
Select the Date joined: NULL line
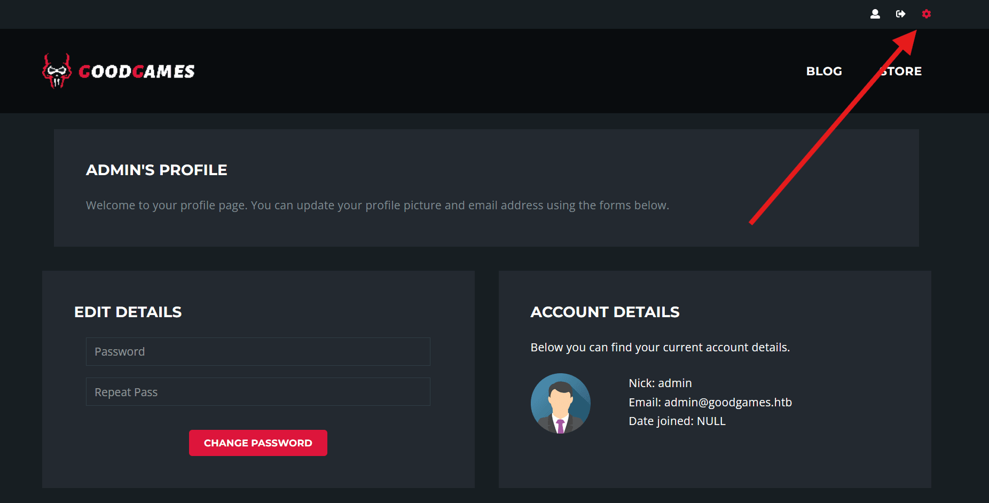[x=677, y=421]
